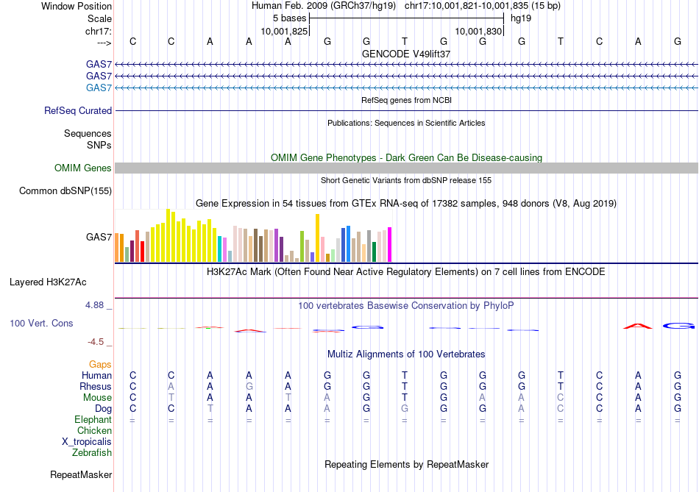Image resolution: width=699 pixels, height=492 pixels.
Task: Click the Scale track label
Action: pyautogui.click(x=99, y=18)
